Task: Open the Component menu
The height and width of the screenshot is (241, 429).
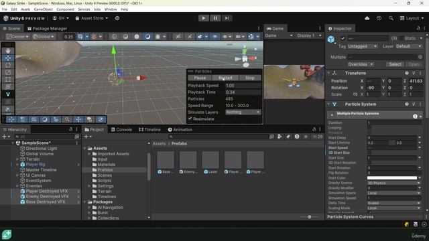Action: coord(65,9)
